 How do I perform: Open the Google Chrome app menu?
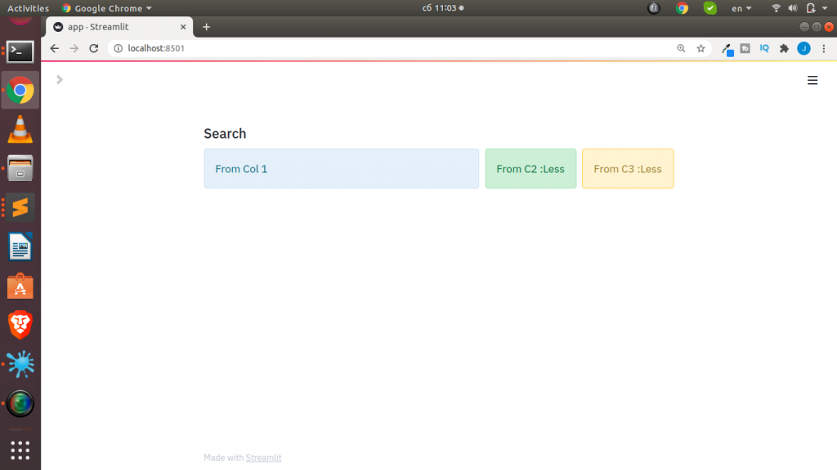click(x=107, y=8)
